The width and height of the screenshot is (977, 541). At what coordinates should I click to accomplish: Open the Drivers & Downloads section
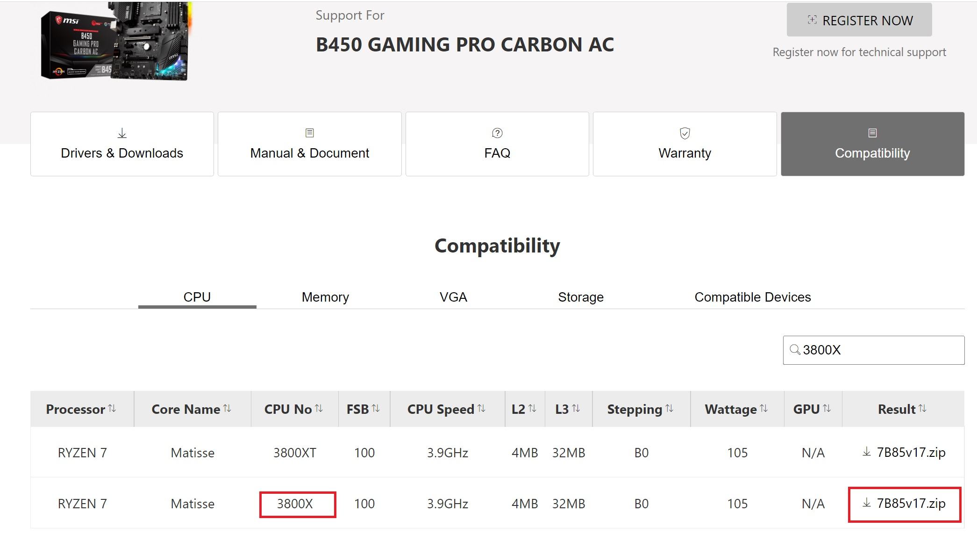[x=122, y=144]
